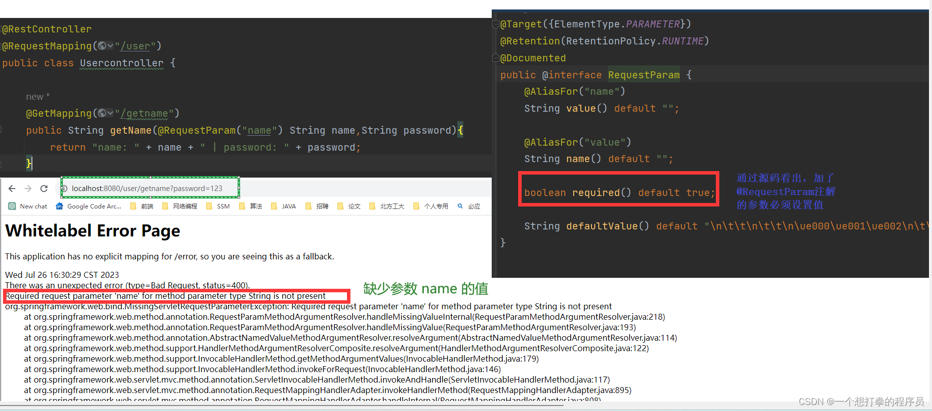Click the RequestParam interface name
932x411 pixels.
[x=644, y=75]
